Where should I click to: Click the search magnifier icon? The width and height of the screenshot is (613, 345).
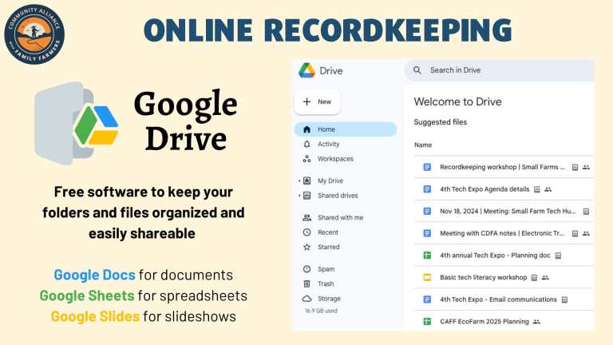[417, 70]
